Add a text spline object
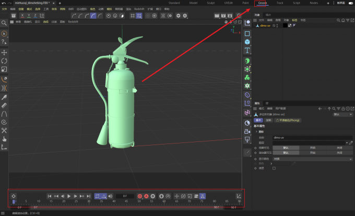Screen dimensions: 355x216 coord(247,50)
